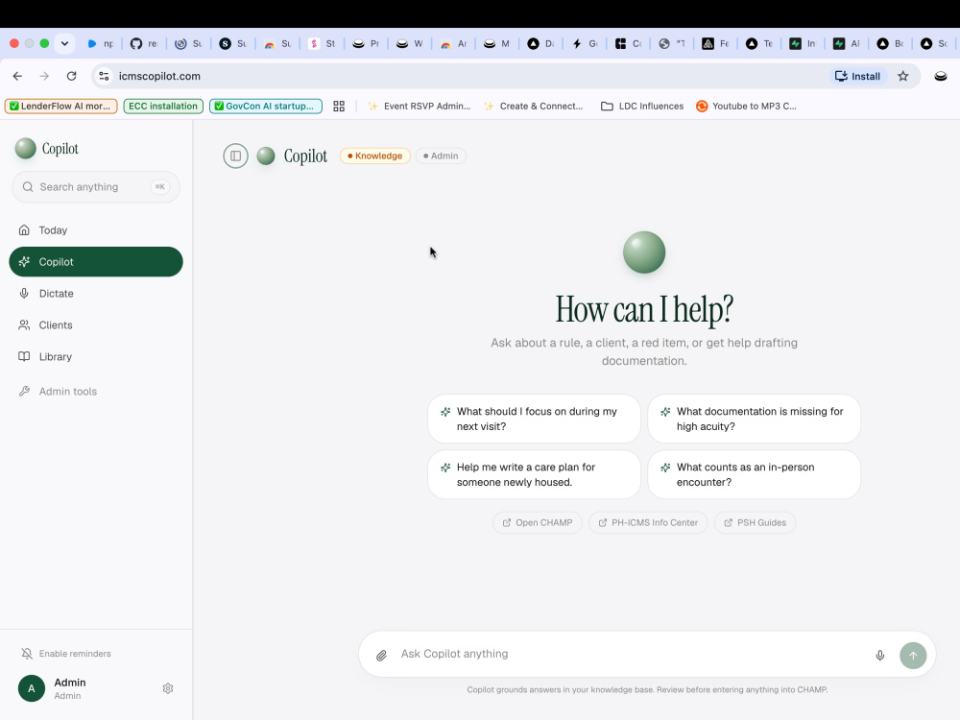Image resolution: width=960 pixels, height=720 pixels.
Task: Open LDC Influences bookmark folder
Action: (642, 106)
